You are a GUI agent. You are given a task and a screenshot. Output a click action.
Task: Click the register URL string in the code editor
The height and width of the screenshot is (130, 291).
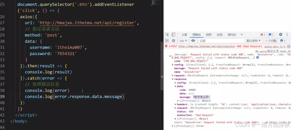pyautogui.click(x=87, y=23)
